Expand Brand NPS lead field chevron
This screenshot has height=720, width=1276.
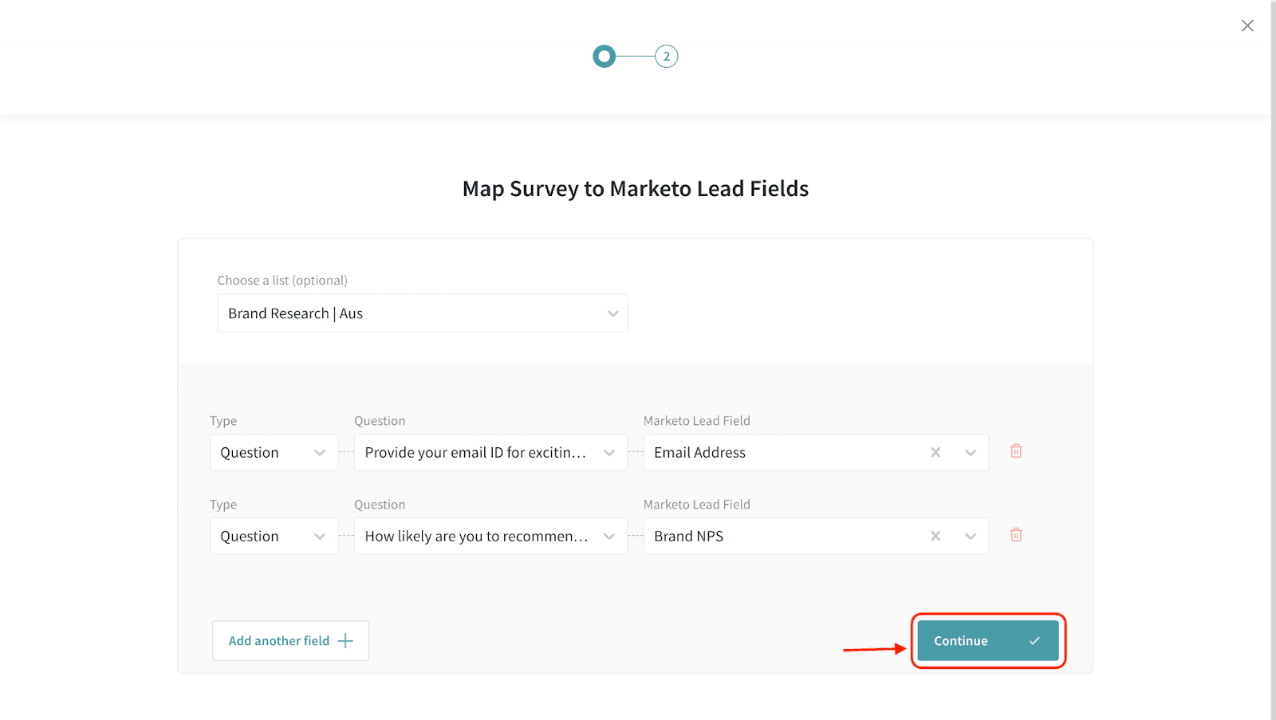pos(971,536)
